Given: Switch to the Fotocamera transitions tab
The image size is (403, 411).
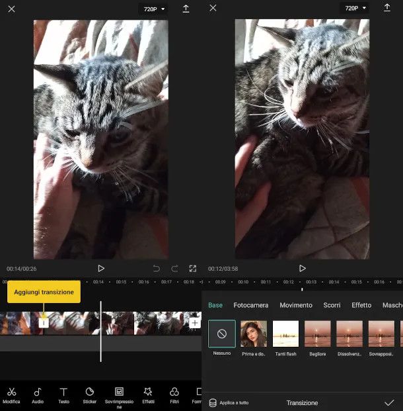Looking at the screenshot, I should (x=251, y=305).
